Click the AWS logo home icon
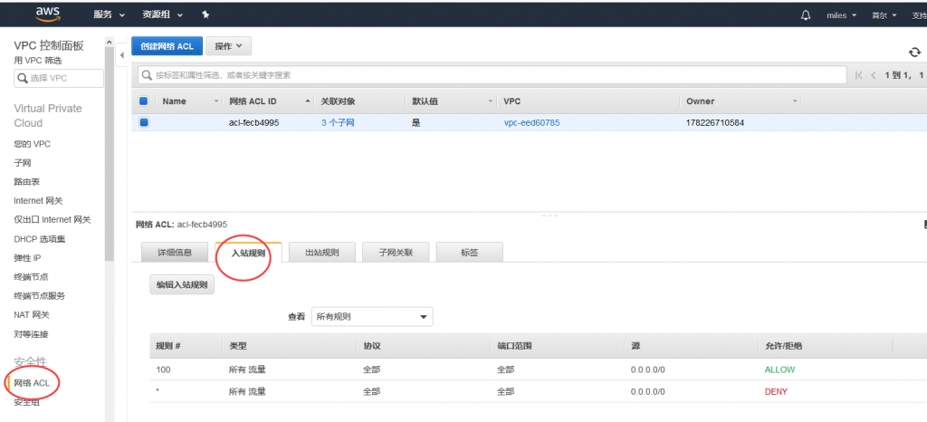This screenshot has width=927, height=422. click(x=47, y=14)
